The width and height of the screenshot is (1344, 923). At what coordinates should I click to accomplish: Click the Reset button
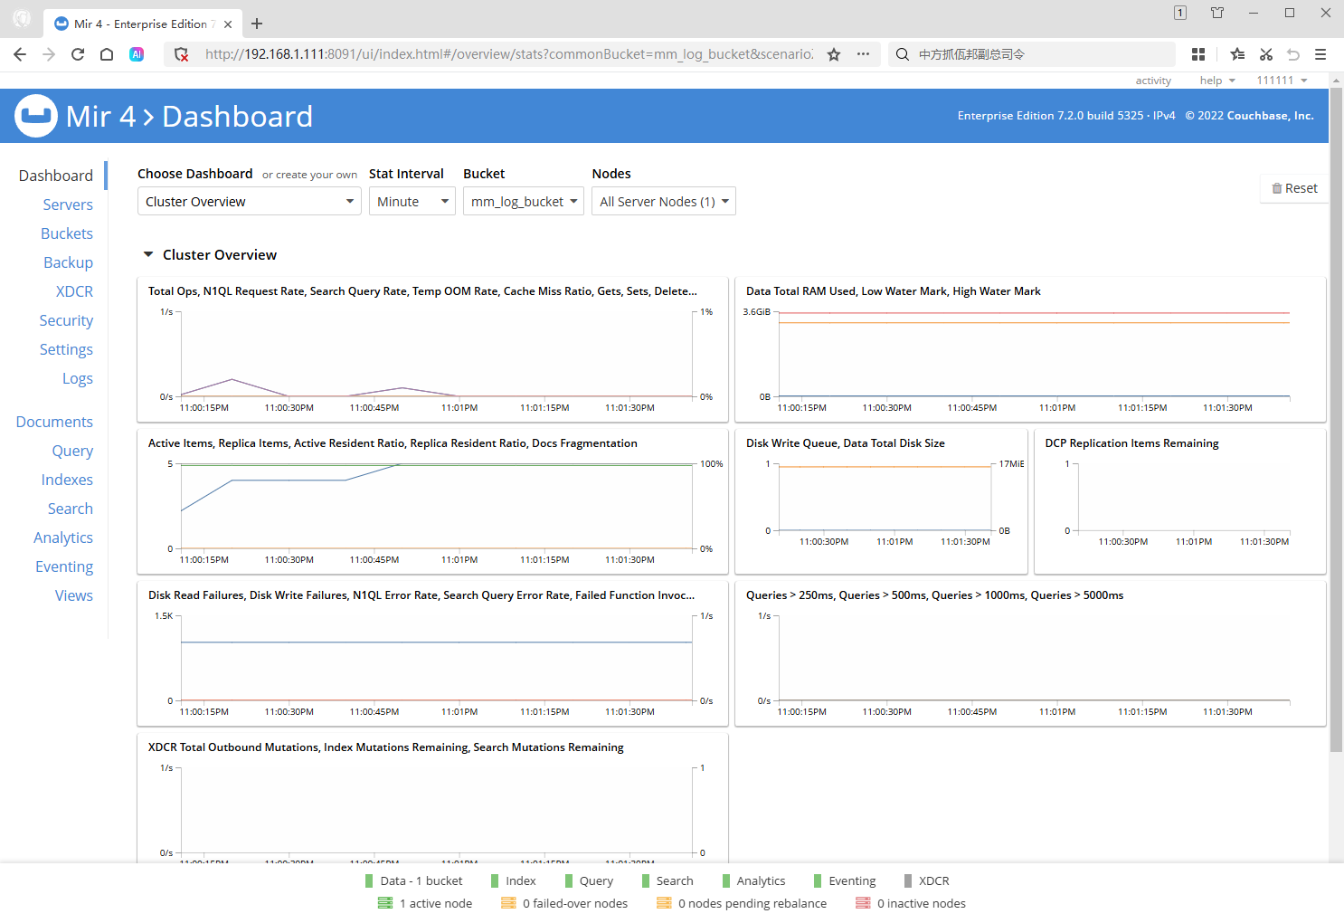coord(1294,188)
